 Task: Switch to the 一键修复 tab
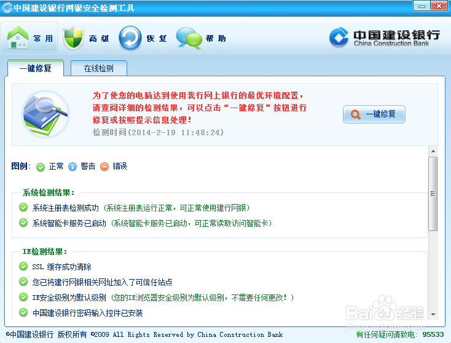point(36,68)
